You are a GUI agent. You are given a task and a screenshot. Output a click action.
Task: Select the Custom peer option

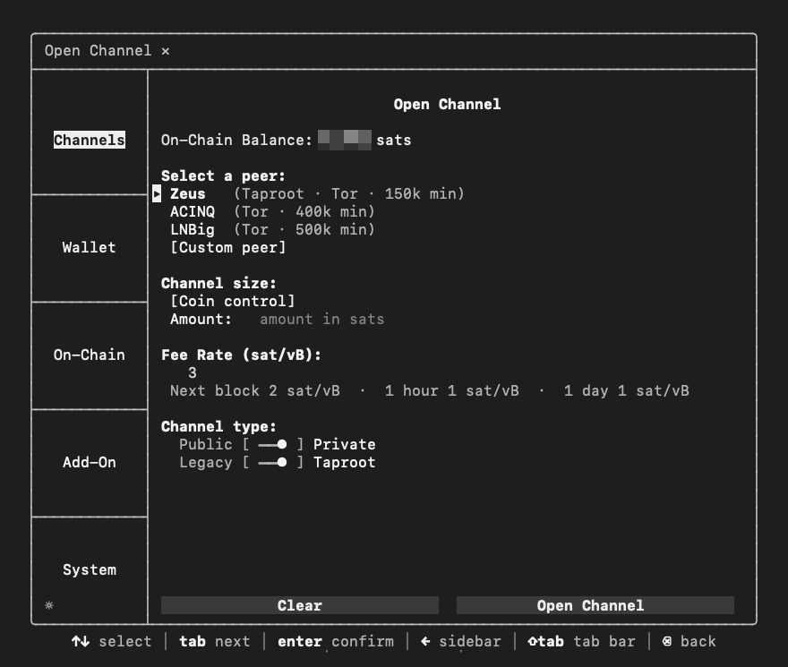coord(228,248)
